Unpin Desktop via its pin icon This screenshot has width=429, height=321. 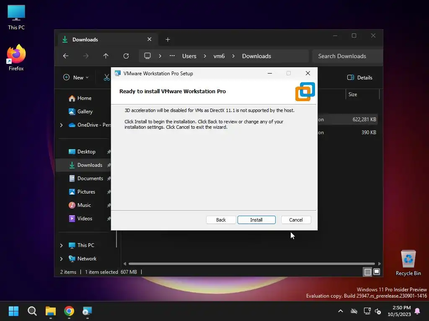[x=109, y=152]
